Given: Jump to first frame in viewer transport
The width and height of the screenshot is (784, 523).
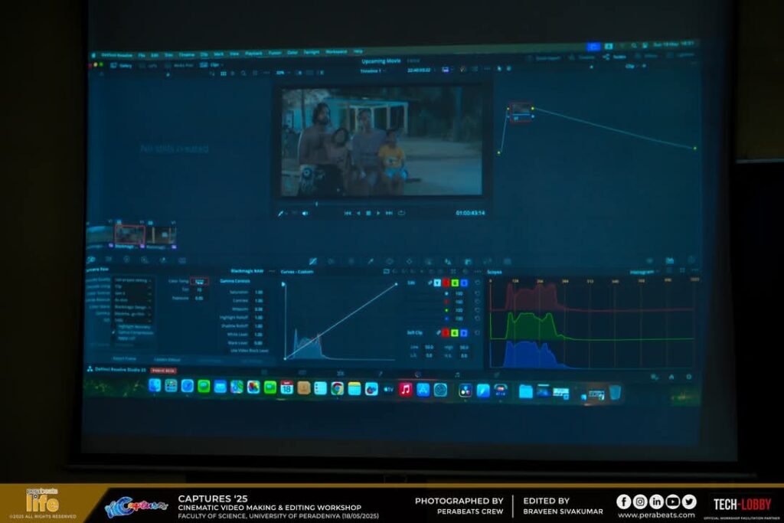Looking at the screenshot, I should pyautogui.click(x=348, y=213).
